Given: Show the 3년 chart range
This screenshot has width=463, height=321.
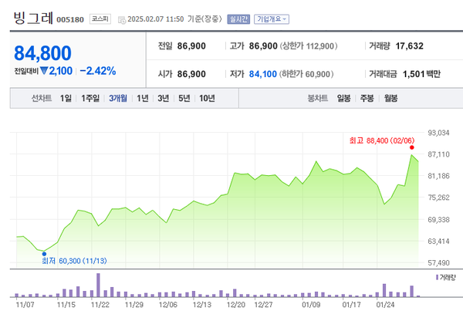Looking at the screenshot, I should (x=163, y=98).
